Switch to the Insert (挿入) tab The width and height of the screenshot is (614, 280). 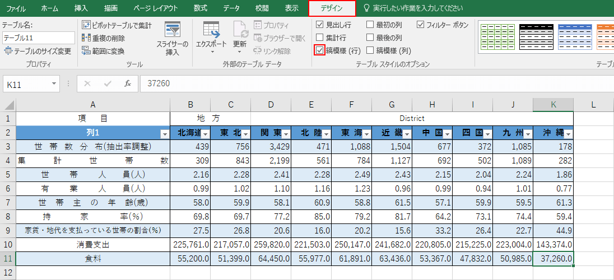tap(81, 8)
